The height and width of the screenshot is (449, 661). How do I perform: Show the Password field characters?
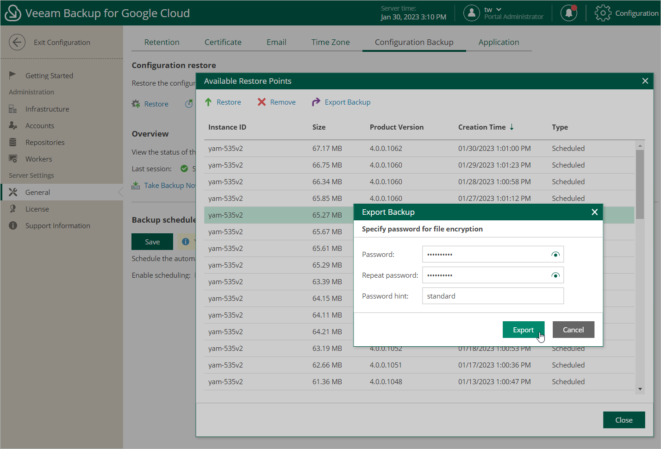click(x=555, y=254)
